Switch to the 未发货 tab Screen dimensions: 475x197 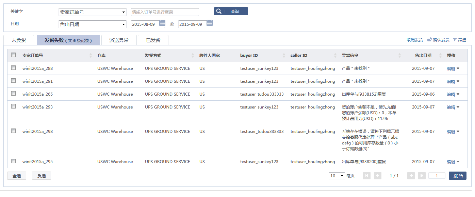19,40
